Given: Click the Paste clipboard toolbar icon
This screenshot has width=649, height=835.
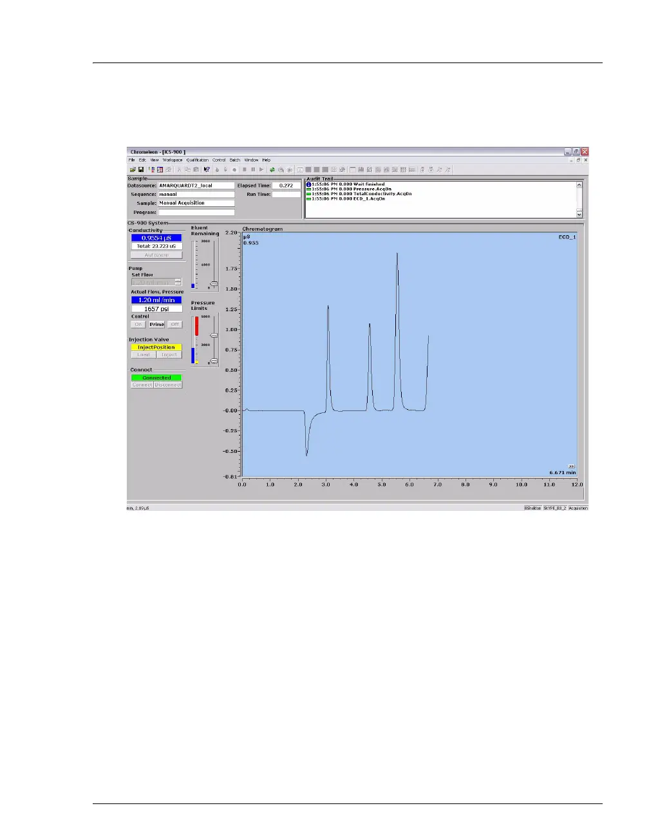Looking at the screenshot, I should pyautogui.click(x=196, y=169).
